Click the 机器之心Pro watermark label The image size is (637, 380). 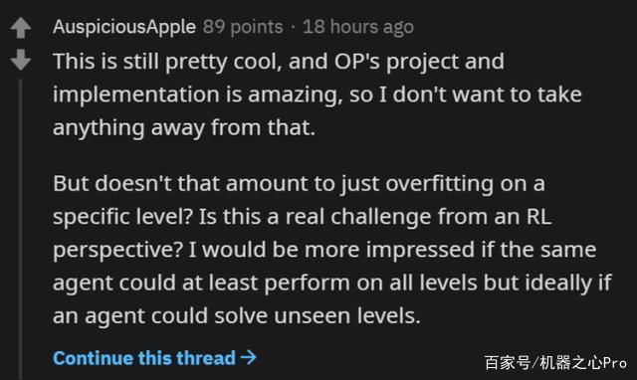click(583, 362)
